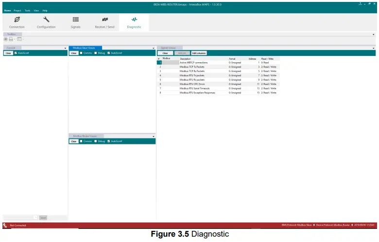Click the Edit columns button
Viewport: 379px width, 242px height.
tap(199, 53)
